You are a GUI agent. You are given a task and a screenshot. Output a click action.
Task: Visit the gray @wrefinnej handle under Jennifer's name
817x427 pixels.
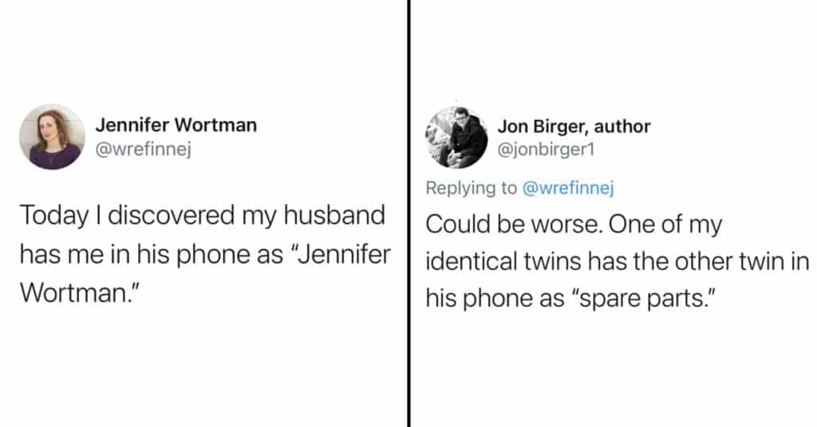coord(144,149)
